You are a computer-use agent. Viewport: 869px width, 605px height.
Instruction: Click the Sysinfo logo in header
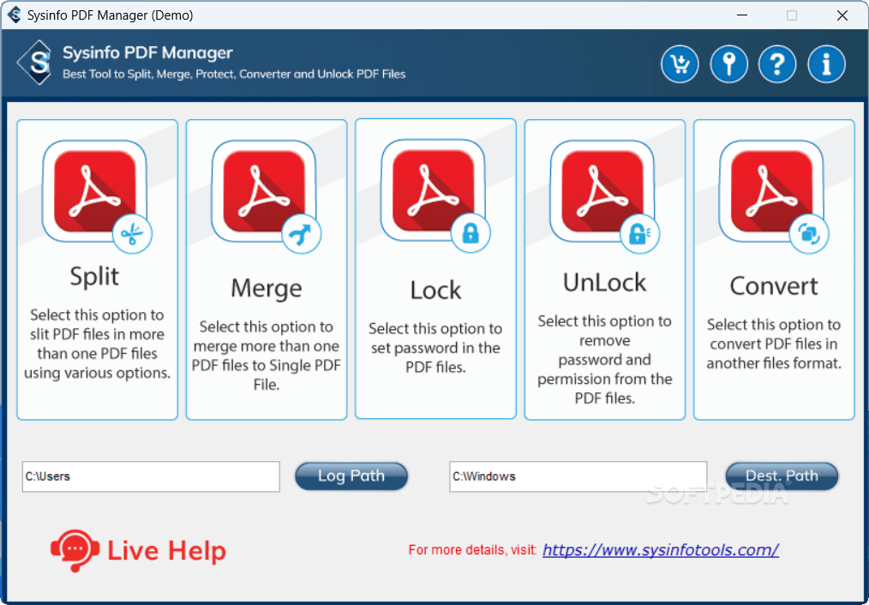tap(35, 62)
